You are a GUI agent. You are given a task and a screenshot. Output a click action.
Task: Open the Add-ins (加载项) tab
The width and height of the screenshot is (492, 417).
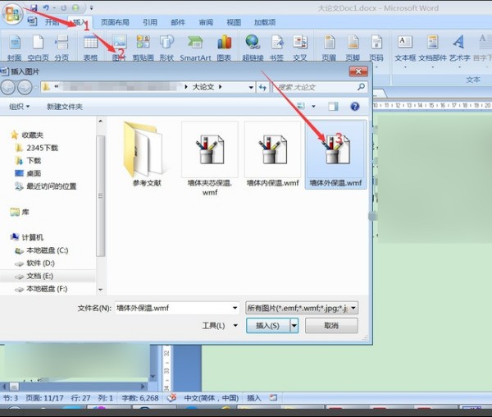(265, 22)
